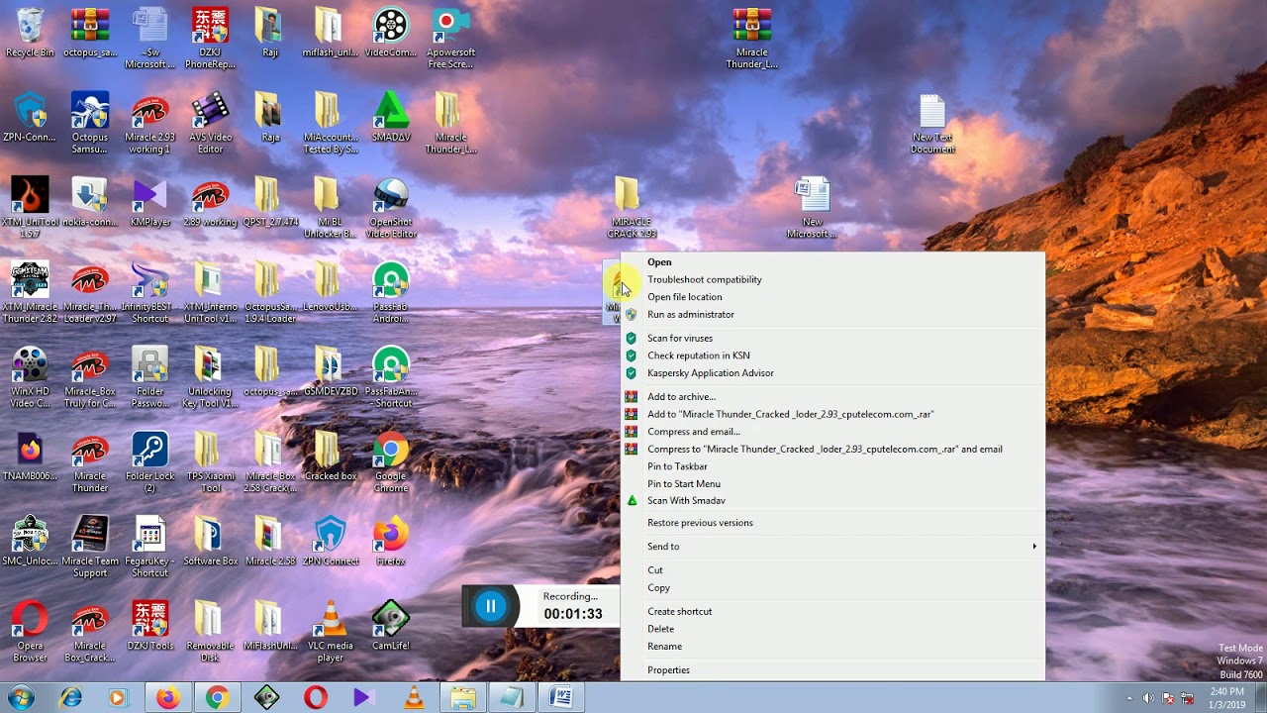Choose Copy from context menu
This screenshot has height=713, width=1267.
832,588
